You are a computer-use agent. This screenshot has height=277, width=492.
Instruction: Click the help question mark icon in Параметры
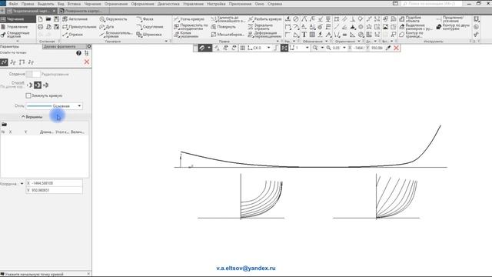[78, 53]
